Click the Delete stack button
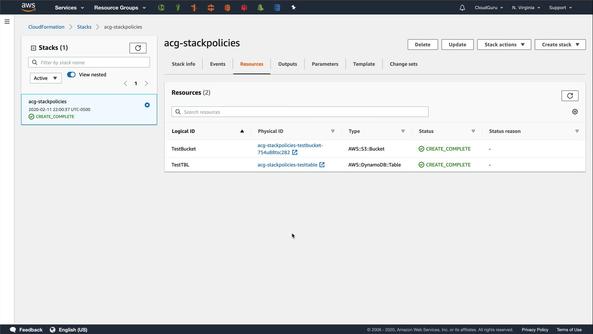593x334 pixels. (422, 45)
